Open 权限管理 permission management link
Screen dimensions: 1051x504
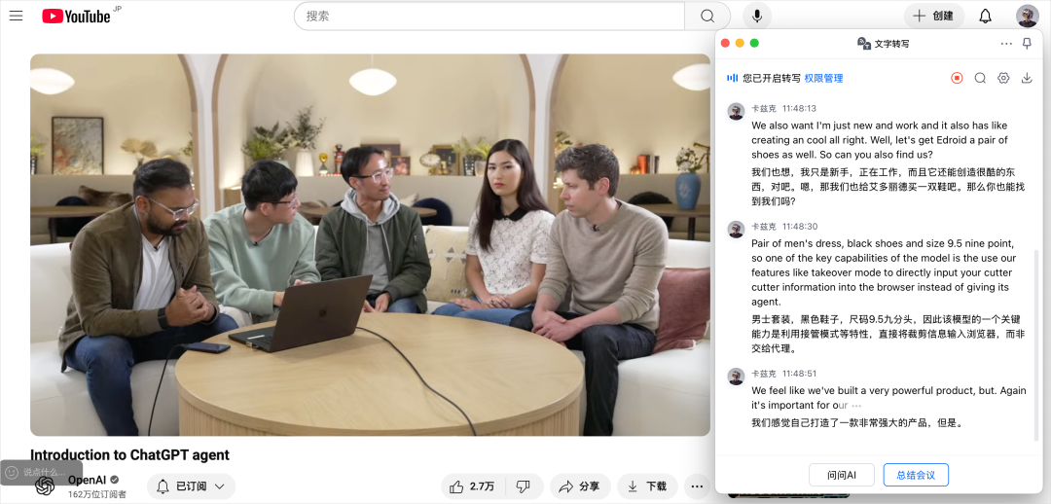(824, 79)
